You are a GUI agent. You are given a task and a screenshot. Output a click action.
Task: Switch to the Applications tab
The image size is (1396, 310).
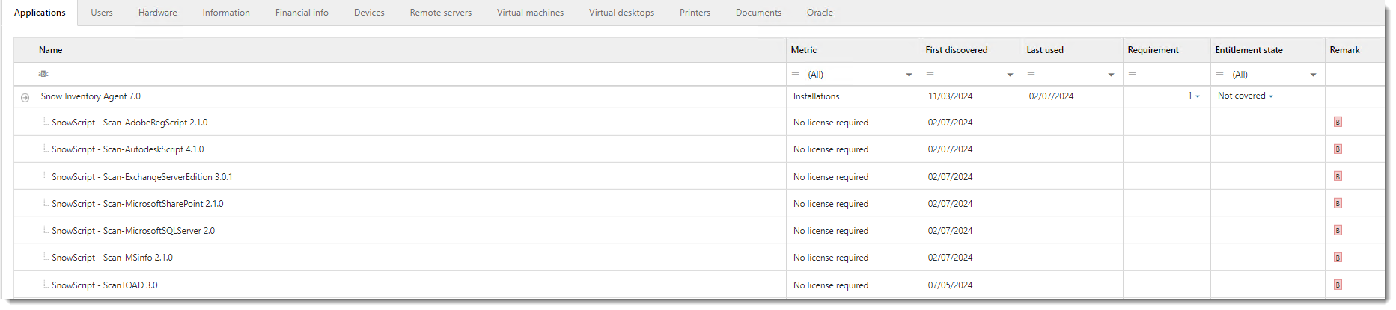click(x=40, y=13)
